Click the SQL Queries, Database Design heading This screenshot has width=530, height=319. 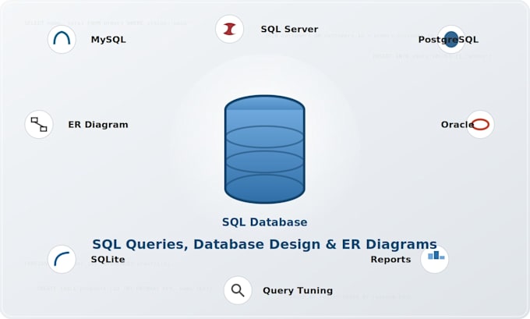pos(265,244)
